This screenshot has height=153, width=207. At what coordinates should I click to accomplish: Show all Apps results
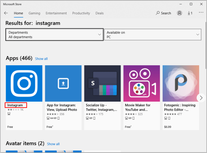click(x=41, y=59)
